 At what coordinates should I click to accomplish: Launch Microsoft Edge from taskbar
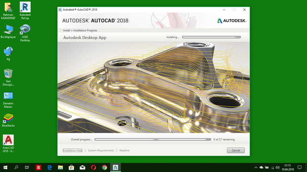pyautogui.click(x=49, y=167)
